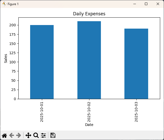Click the 'Sales' y-axis label
The height and width of the screenshot is (140, 164).
6,58
